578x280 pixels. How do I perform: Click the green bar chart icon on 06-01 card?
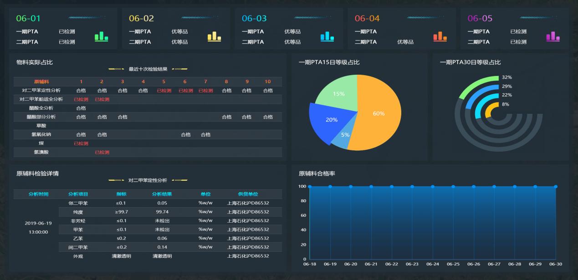(101, 36)
